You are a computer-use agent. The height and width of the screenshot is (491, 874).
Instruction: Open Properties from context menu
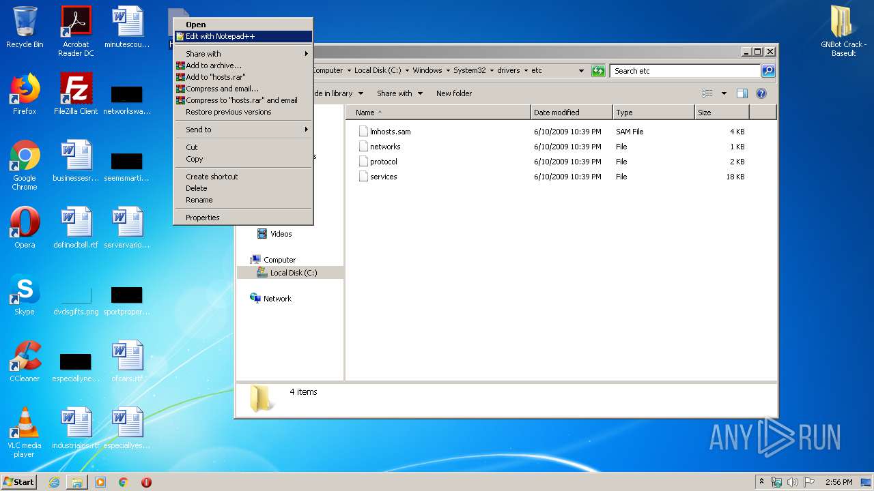click(243, 218)
